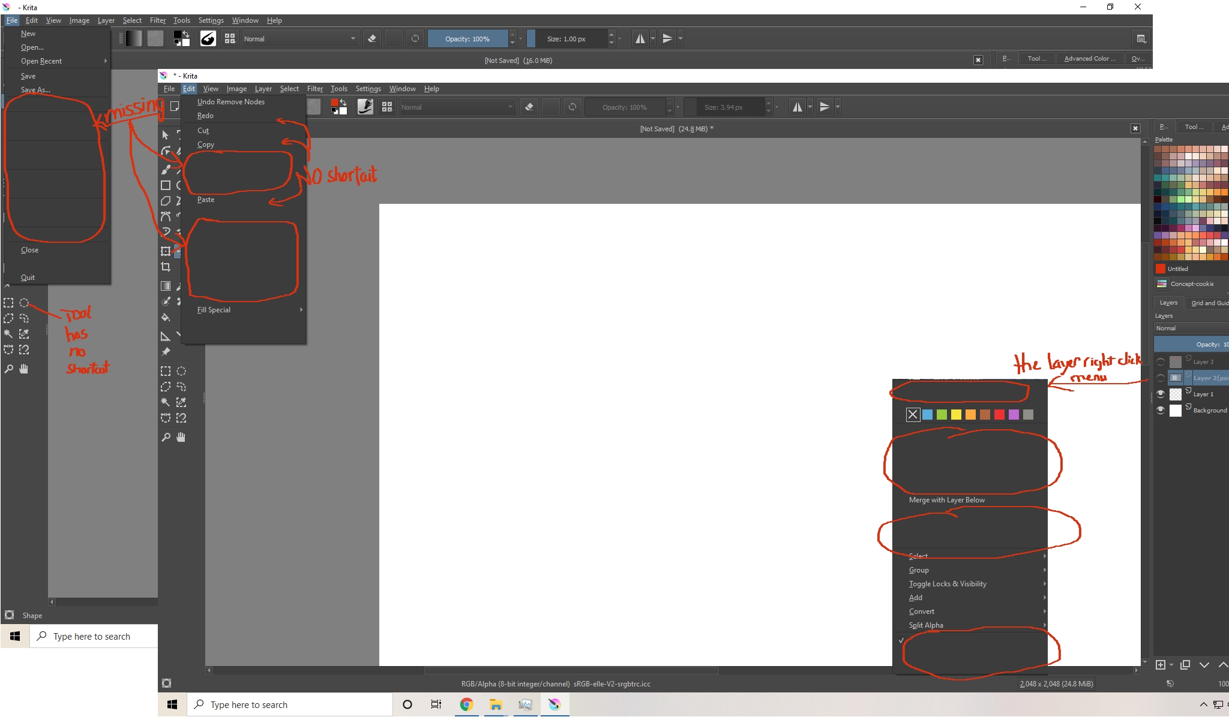Viewport: 1229px width, 717px height.
Task: Select the Crop tool in toolbox
Action: (166, 267)
